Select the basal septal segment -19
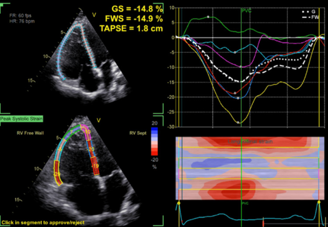The width and height of the screenshot is (328, 227). 96,166
